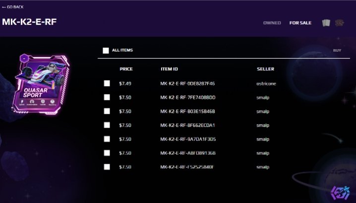
Task: Check the All Items checkbox
Action: point(106,51)
